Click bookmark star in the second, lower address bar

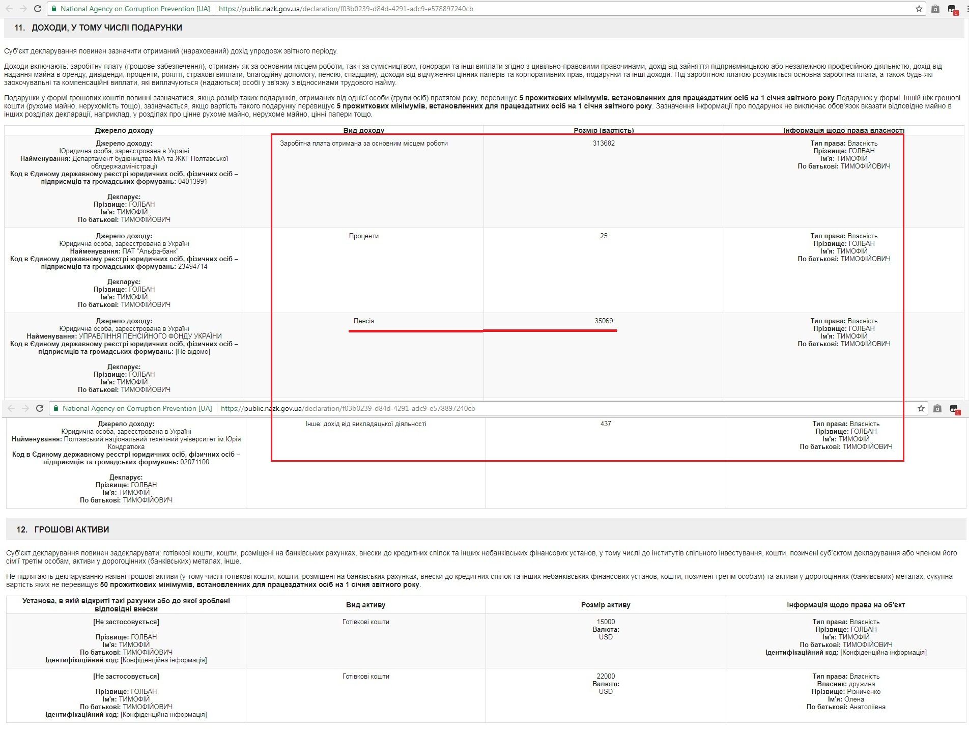click(x=921, y=408)
